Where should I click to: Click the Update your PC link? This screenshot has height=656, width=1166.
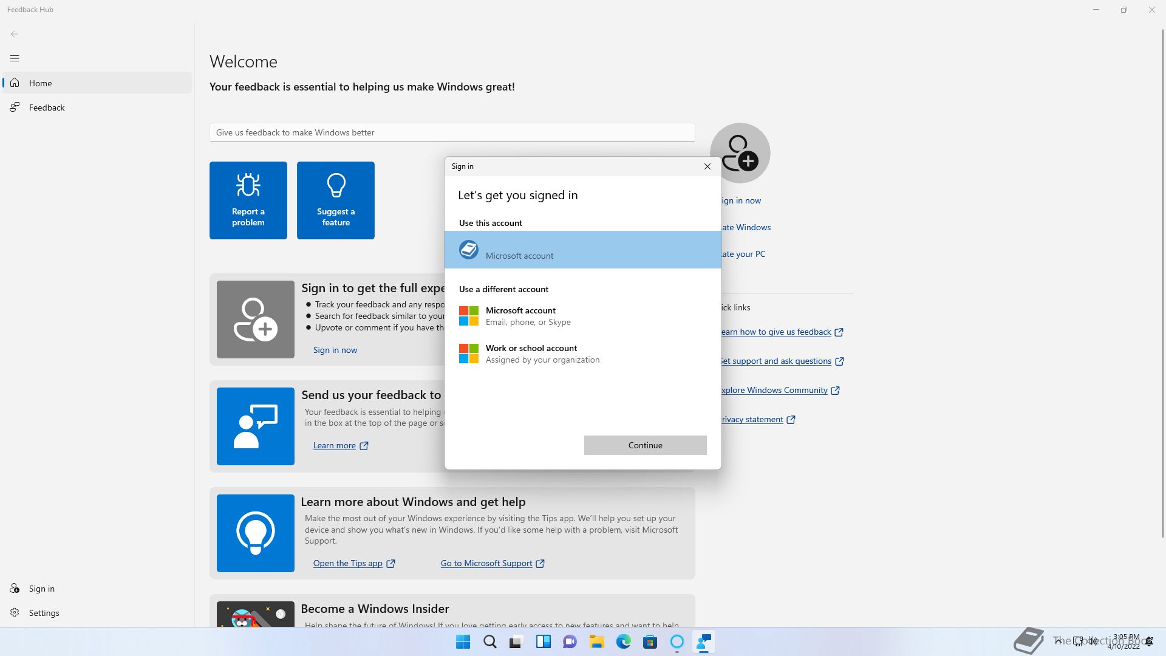click(x=743, y=254)
